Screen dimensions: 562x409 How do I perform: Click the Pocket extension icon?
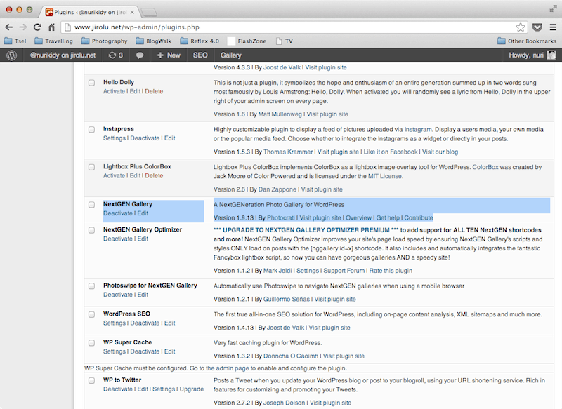pos(537,27)
